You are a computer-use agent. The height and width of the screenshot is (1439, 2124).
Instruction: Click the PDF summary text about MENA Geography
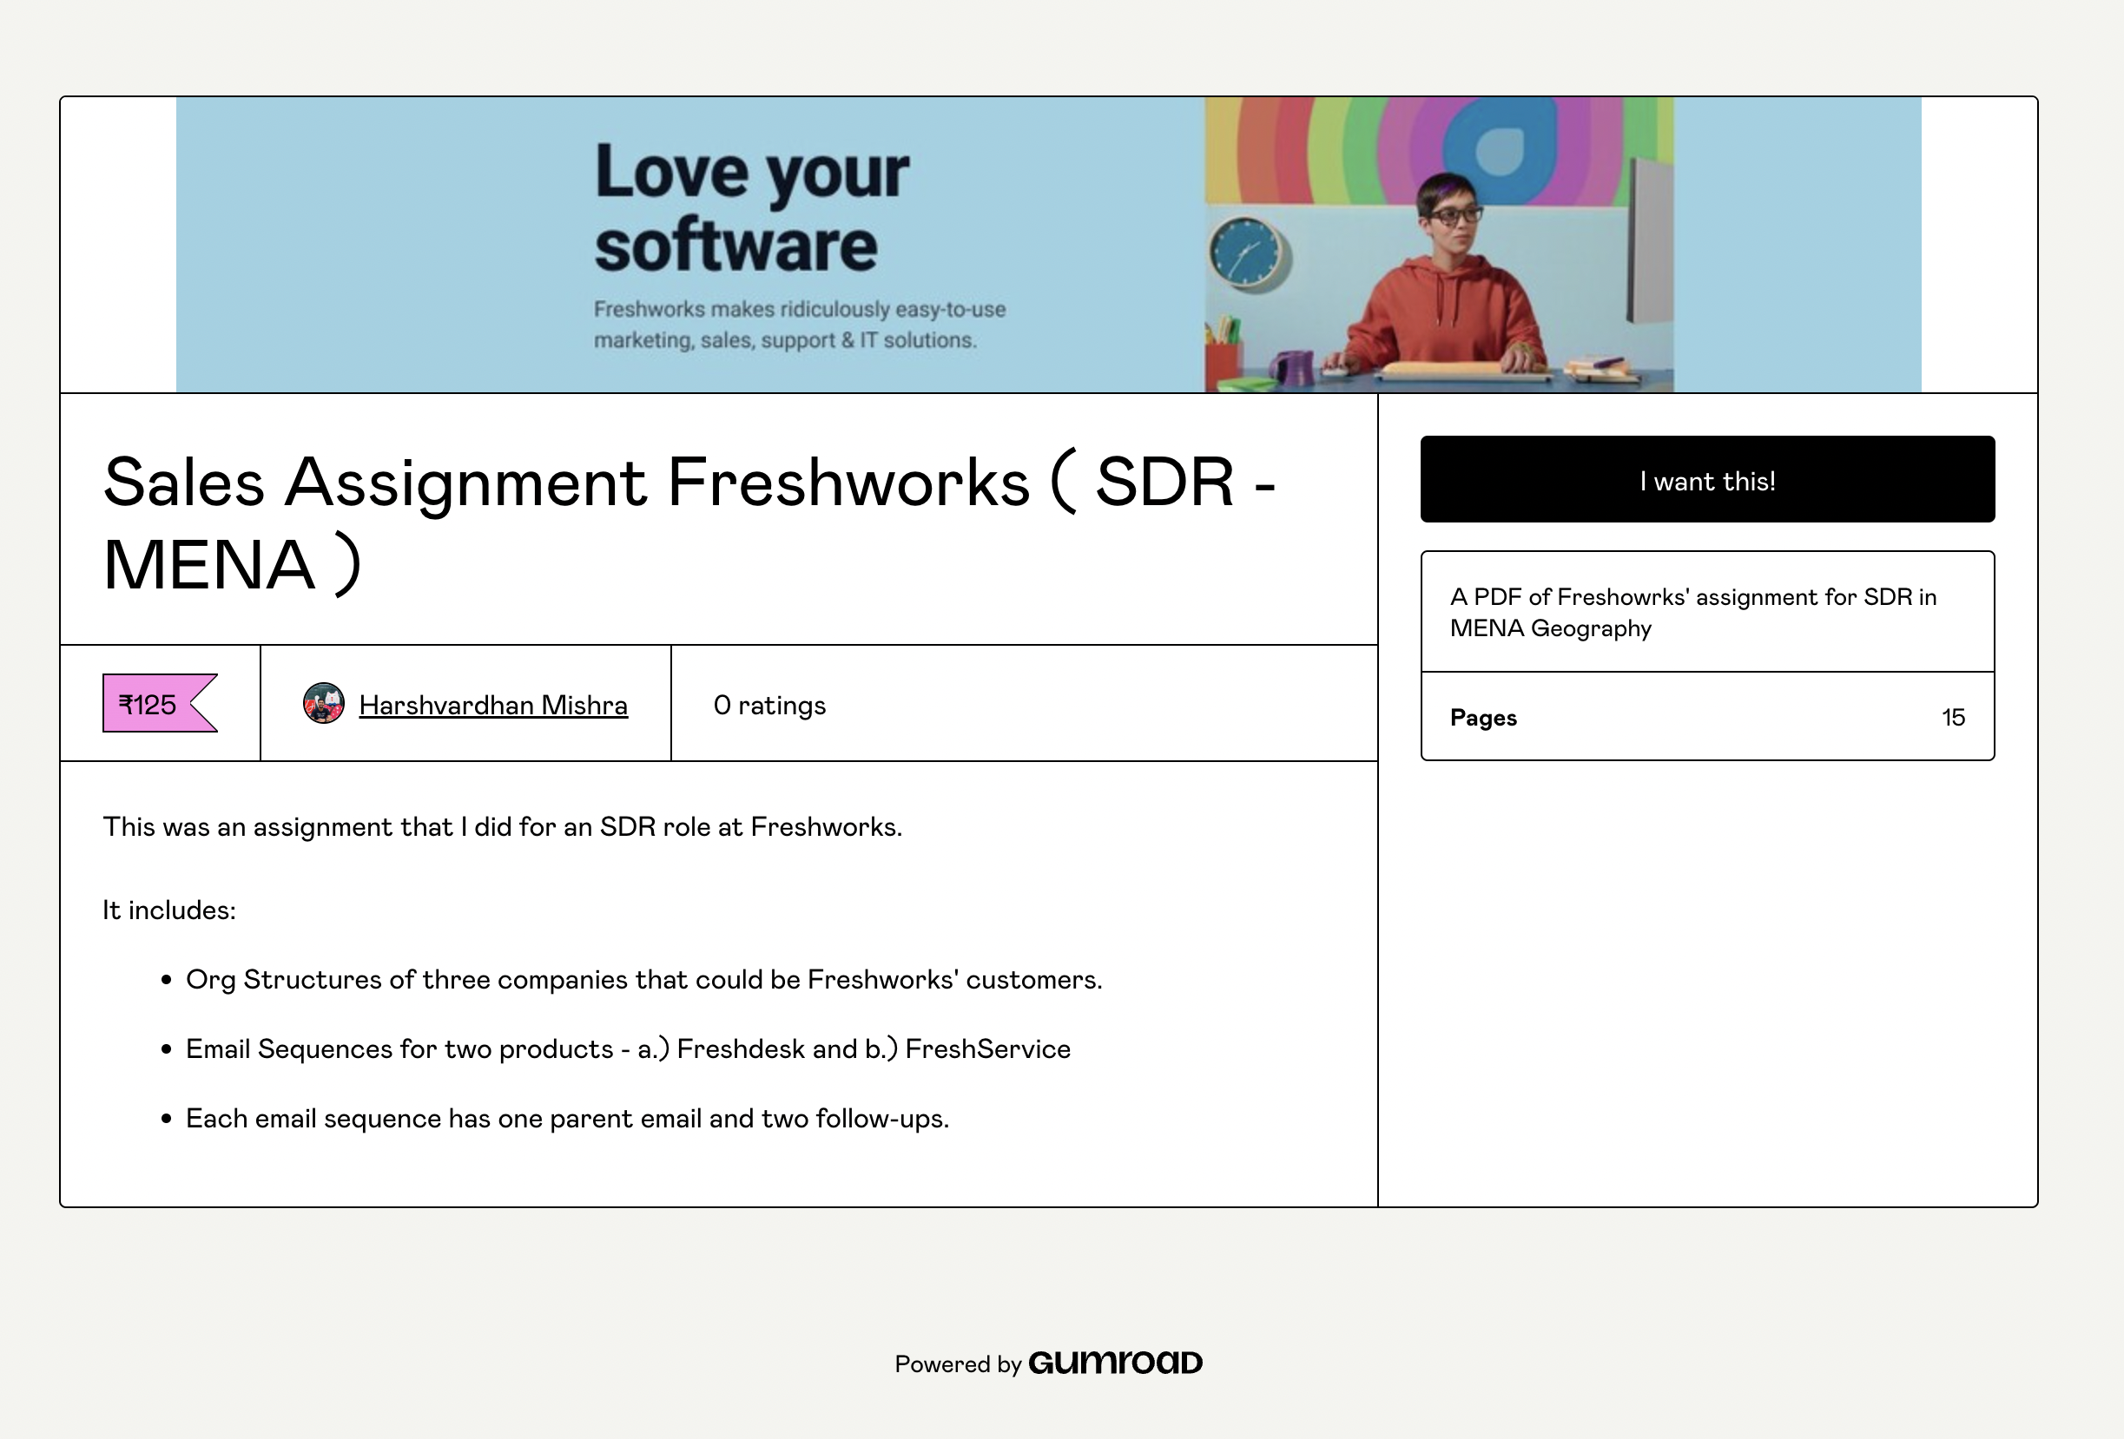1692,612
